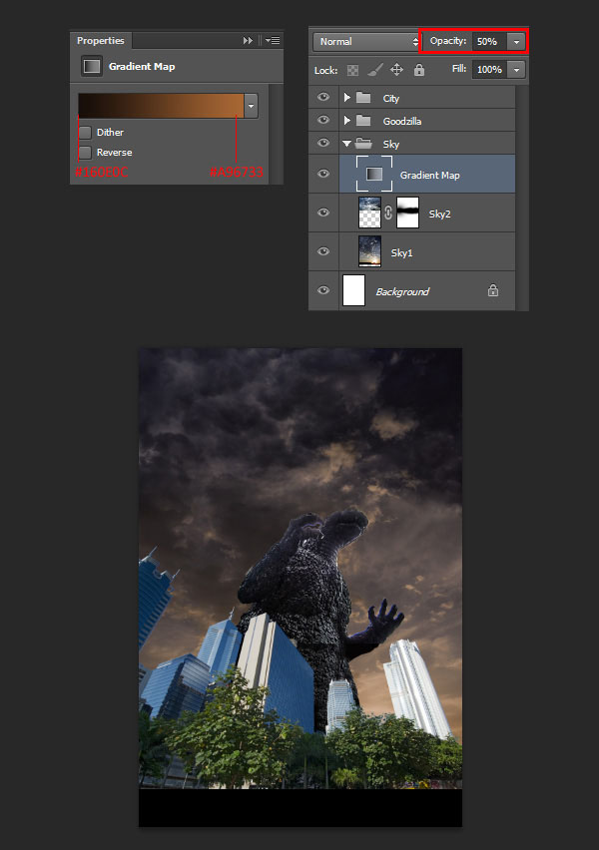Click the City group folder icon
Screen dimensions: 599x850
363,98
